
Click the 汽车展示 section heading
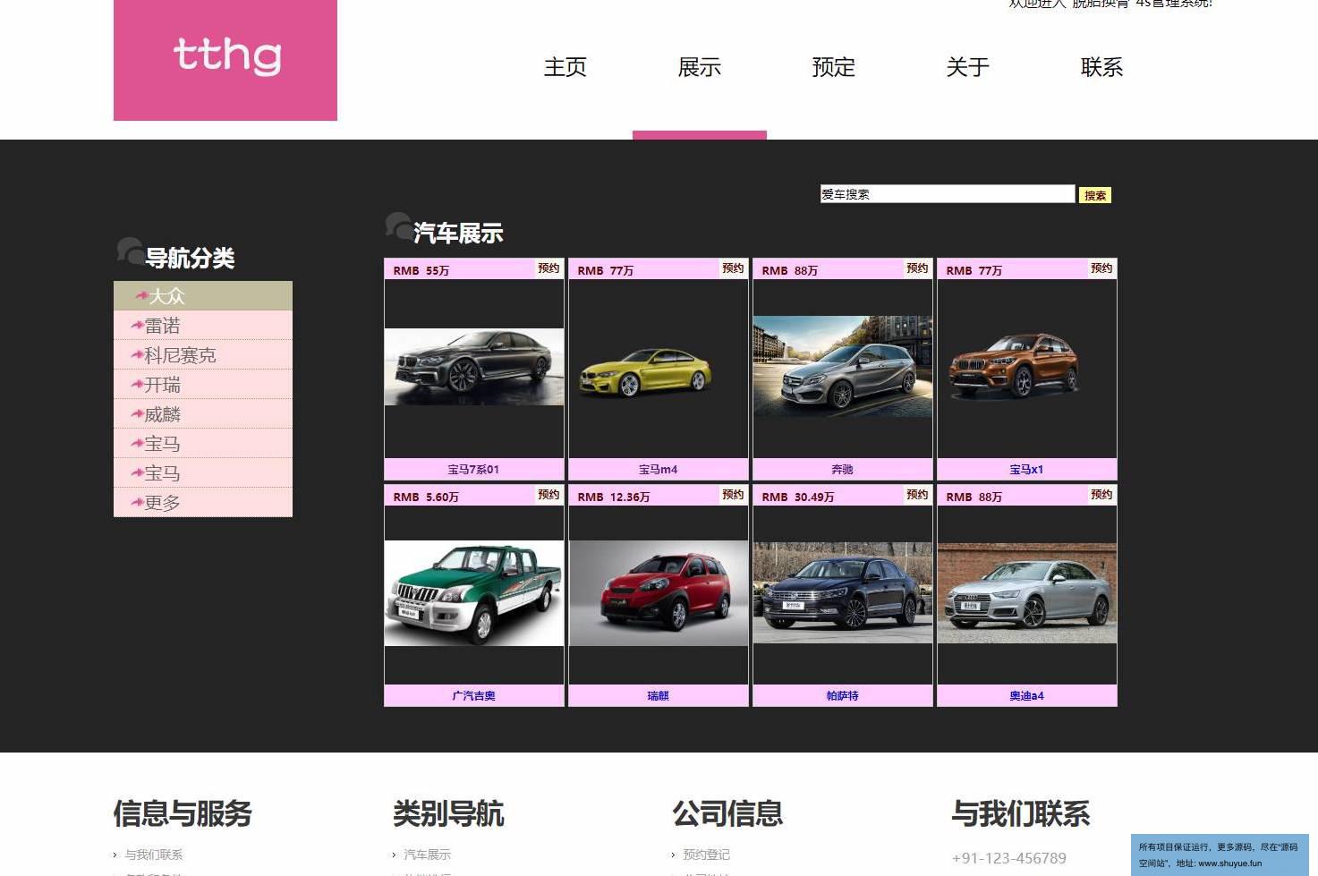tap(458, 234)
